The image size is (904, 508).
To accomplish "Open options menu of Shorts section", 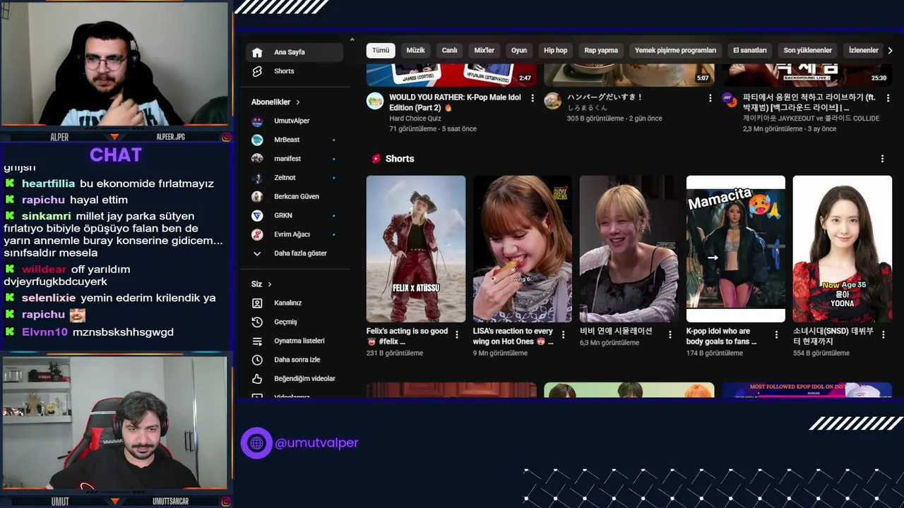I will pos(882,159).
